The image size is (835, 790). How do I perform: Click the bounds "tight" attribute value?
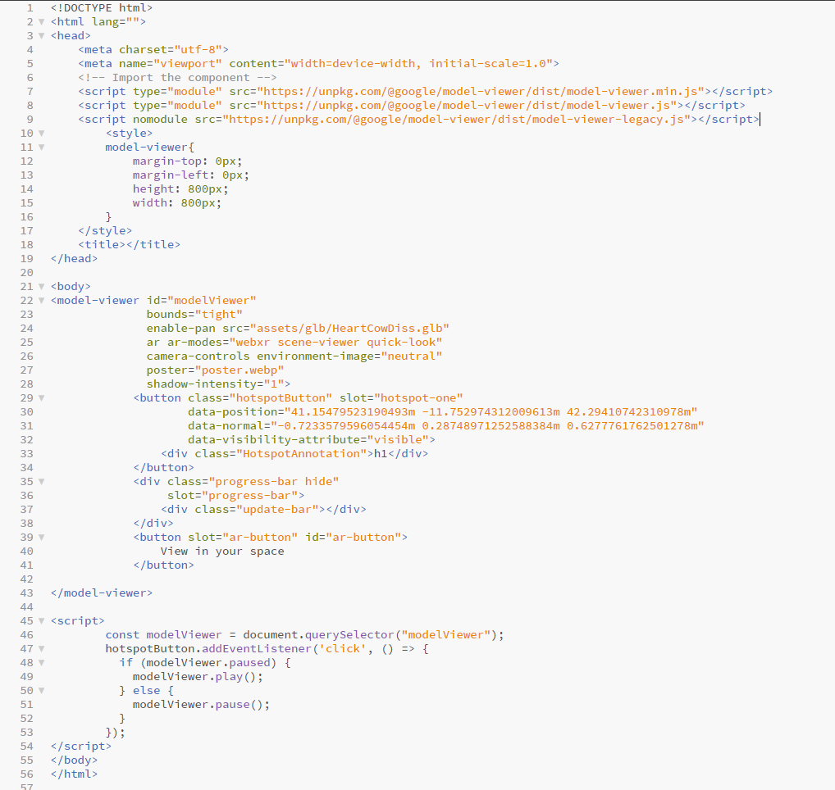[x=219, y=315]
